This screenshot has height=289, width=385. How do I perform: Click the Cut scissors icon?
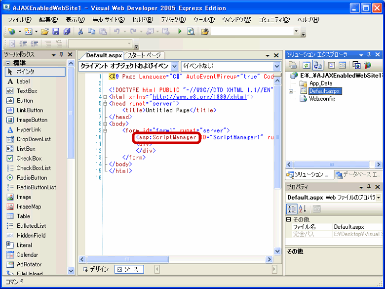pos(80,32)
